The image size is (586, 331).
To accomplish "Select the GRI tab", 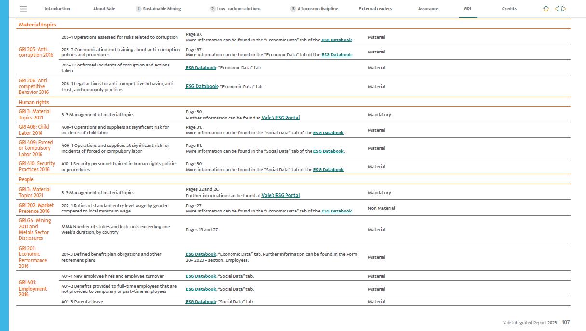I will pyautogui.click(x=467, y=9).
